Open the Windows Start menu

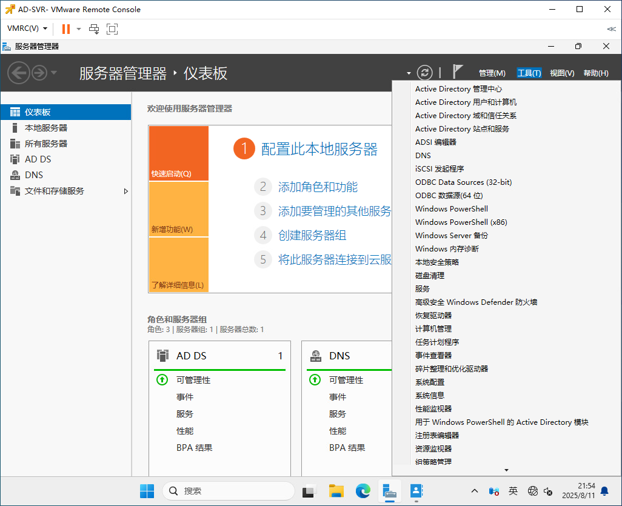(147, 491)
